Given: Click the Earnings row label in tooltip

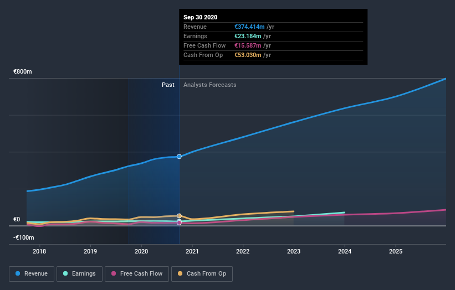Looking at the screenshot, I should pos(195,36).
